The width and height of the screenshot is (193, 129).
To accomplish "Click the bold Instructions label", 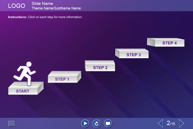I will (x=17, y=17).
